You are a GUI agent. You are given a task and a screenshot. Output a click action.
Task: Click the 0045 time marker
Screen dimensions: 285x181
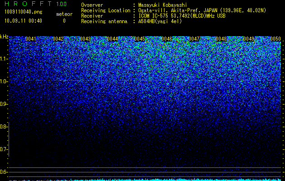click(140, 39)
